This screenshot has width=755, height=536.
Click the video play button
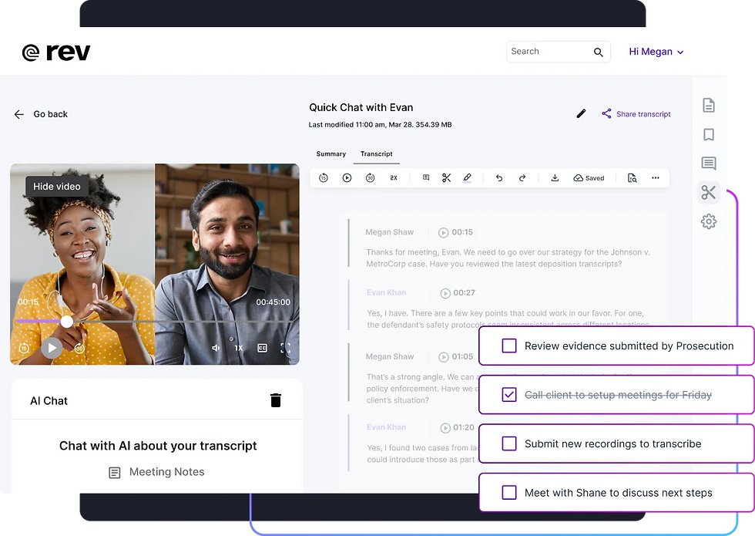click(x=52, y=348)
